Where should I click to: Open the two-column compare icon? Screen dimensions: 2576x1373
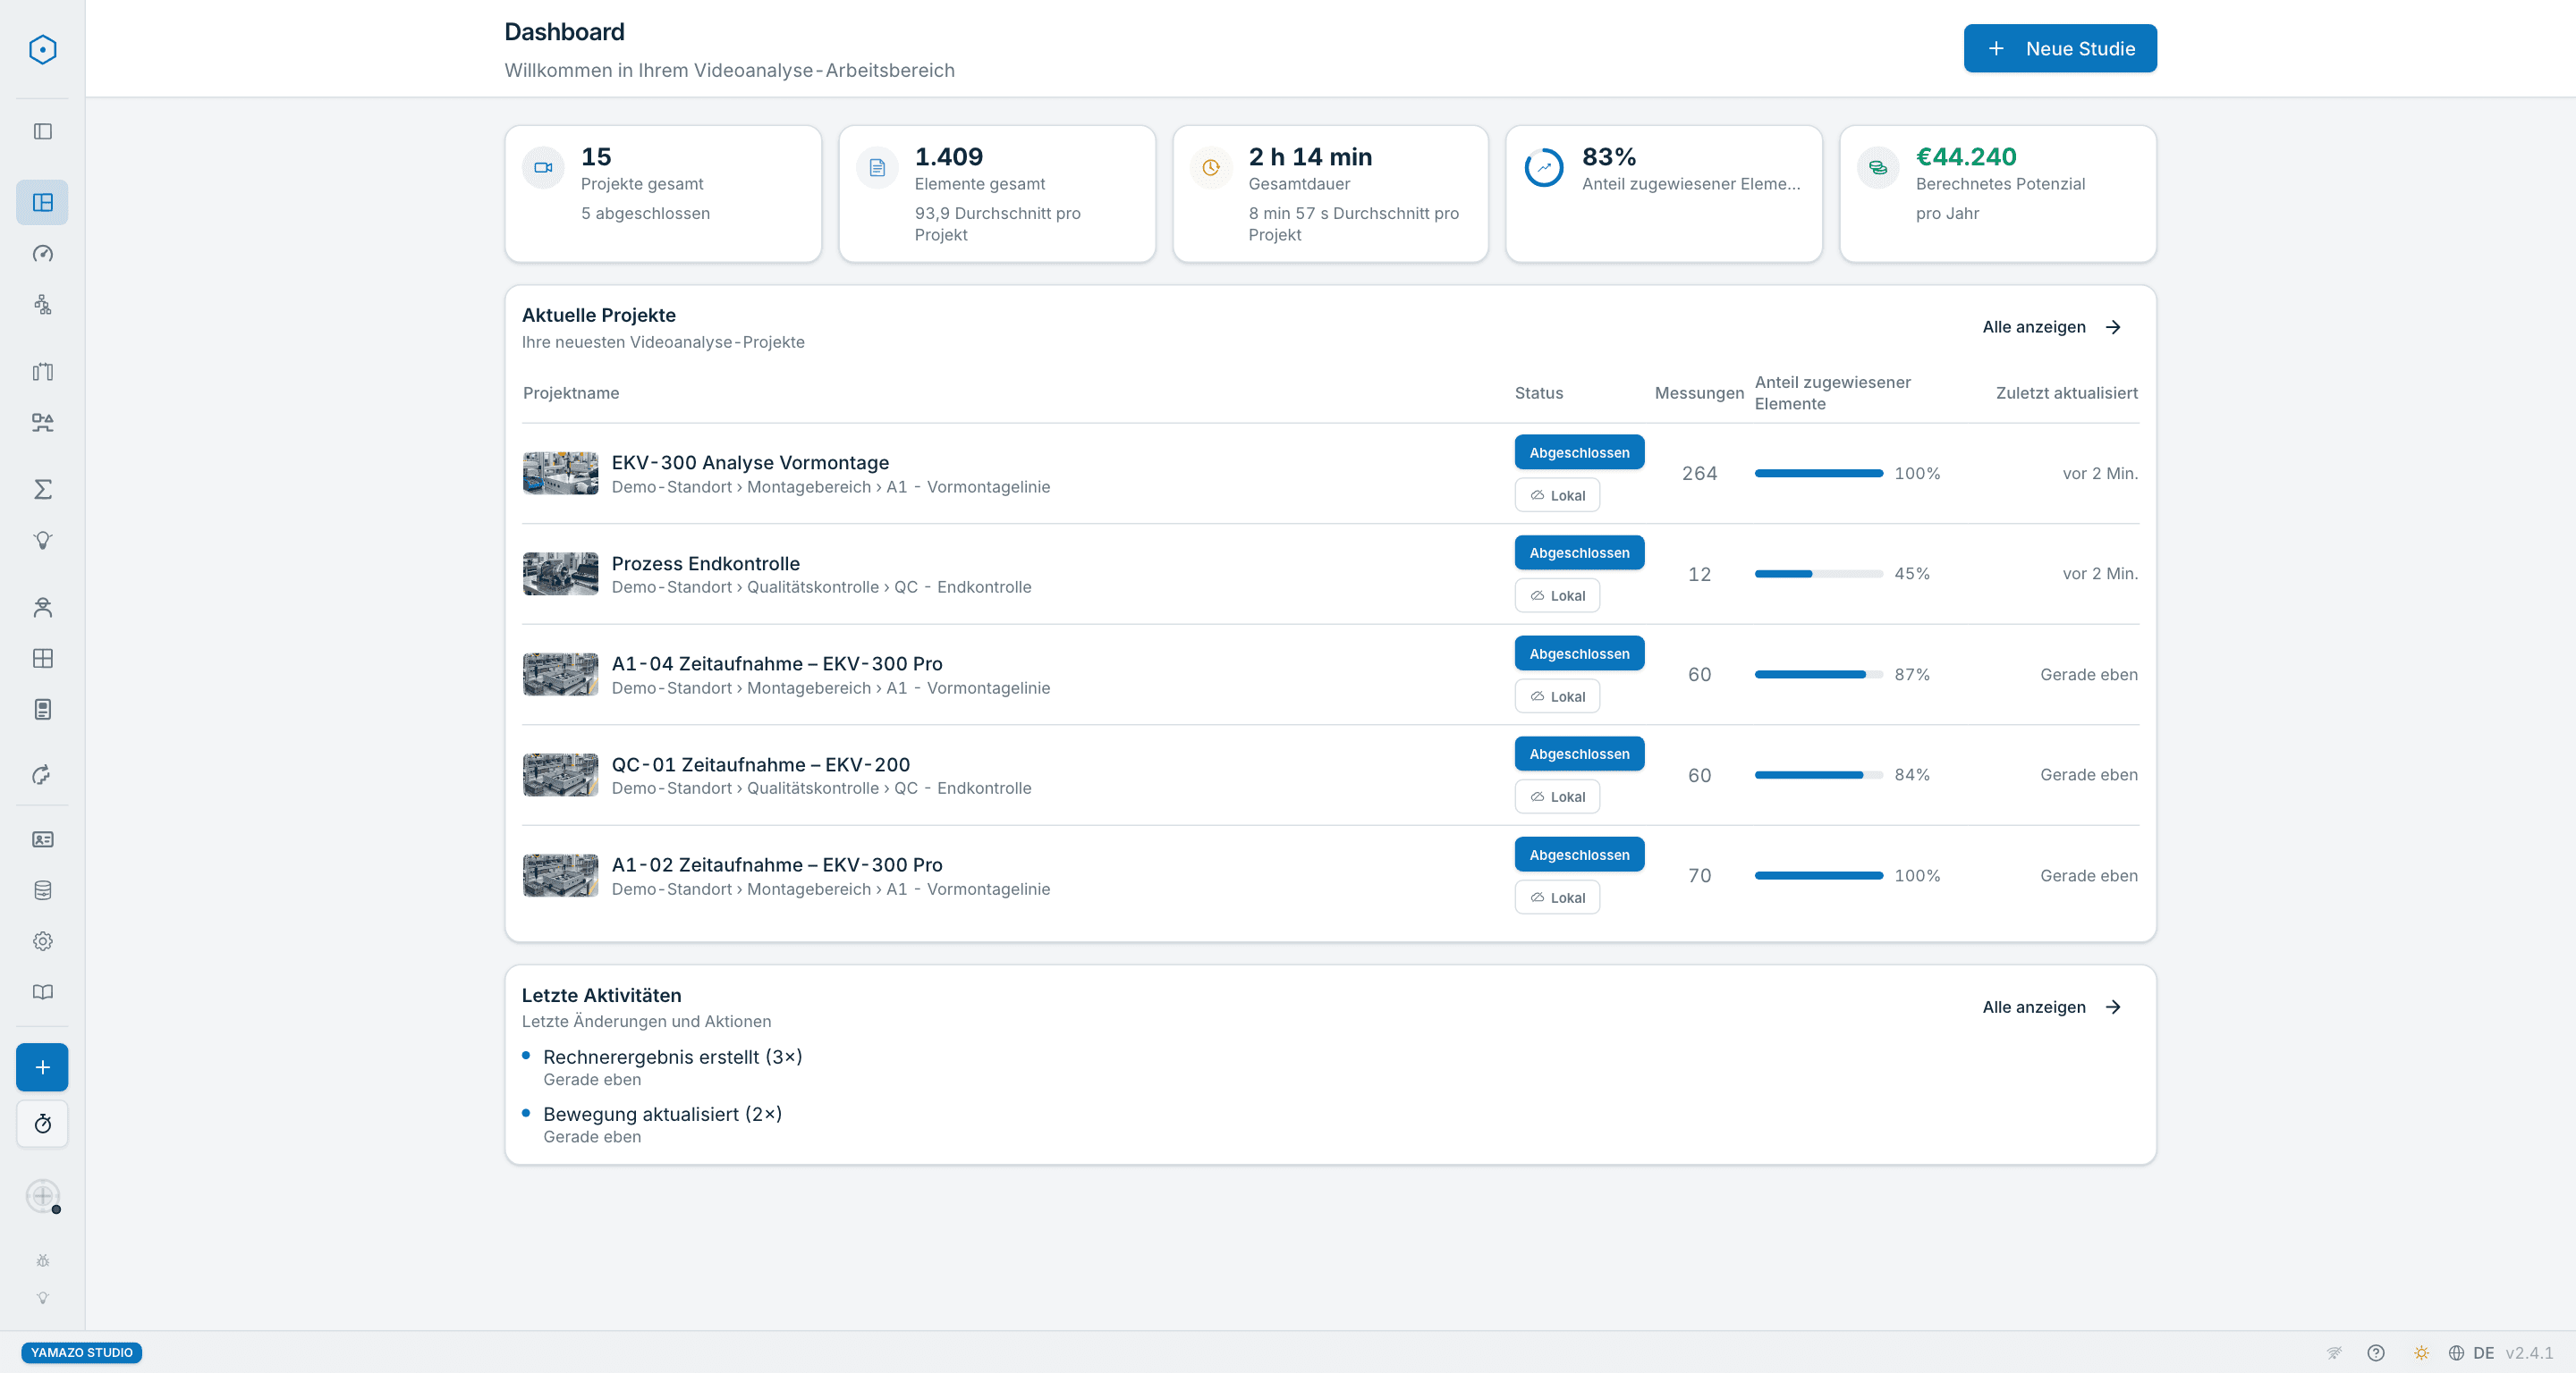[42, 372]
